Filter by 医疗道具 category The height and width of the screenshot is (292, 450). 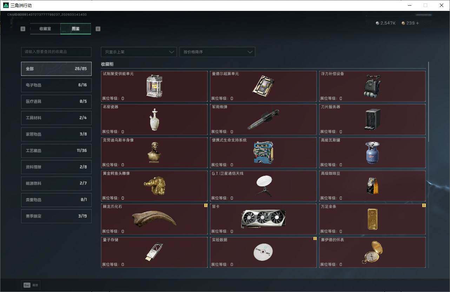click(x=56, y=102)
